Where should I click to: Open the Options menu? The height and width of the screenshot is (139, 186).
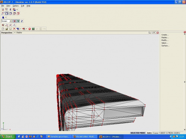click(x=16, y=6)
